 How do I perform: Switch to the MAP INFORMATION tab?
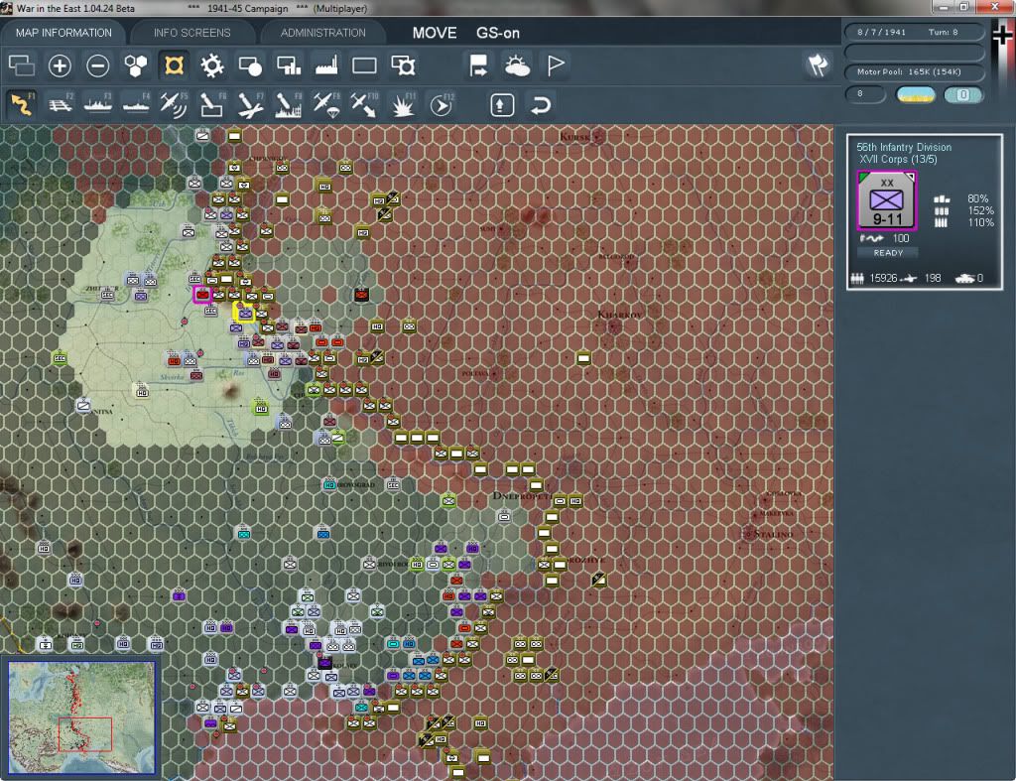(63, 33)
